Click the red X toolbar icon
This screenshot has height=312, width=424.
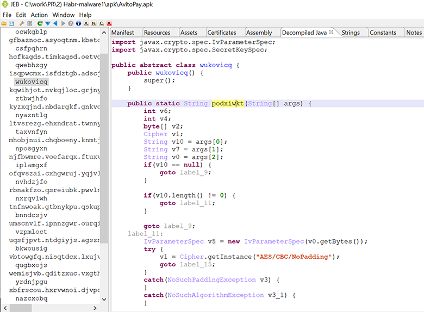pos(109,23)
